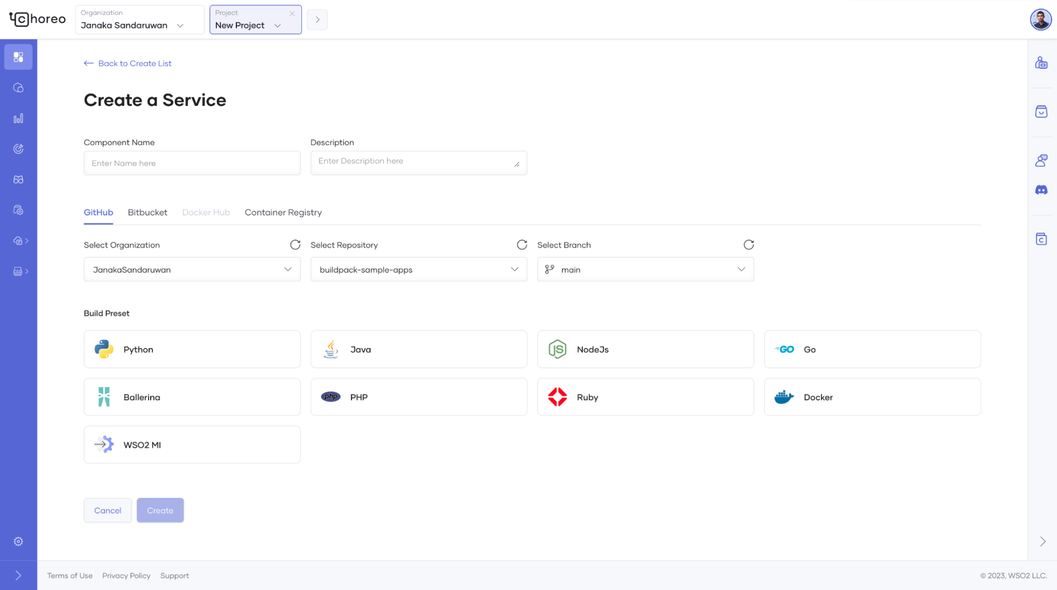Open Settings gear in left sidebar

(x=19, y=541)
